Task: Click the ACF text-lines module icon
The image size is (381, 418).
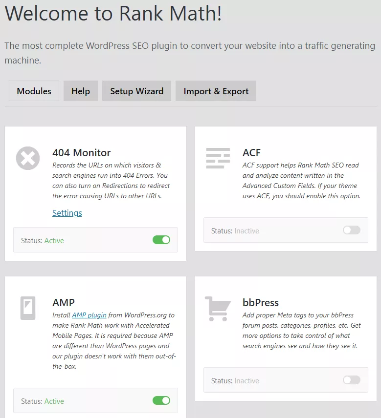Action: coord(218,158)
